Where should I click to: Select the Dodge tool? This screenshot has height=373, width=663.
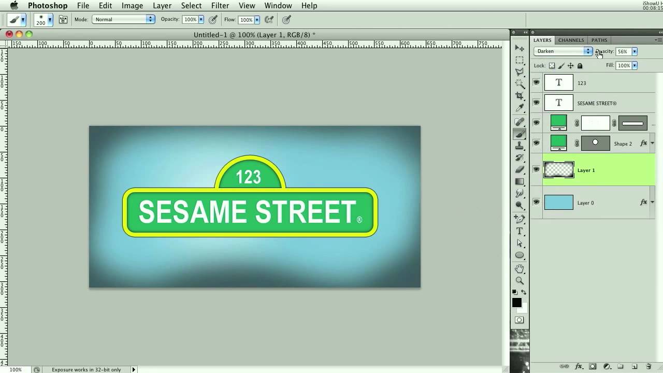[520, 205]
